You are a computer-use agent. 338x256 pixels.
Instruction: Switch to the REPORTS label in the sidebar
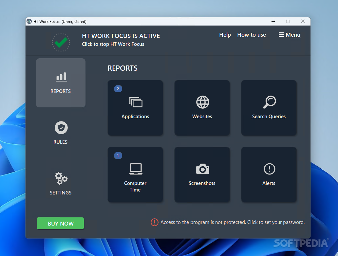click(61, 91)
